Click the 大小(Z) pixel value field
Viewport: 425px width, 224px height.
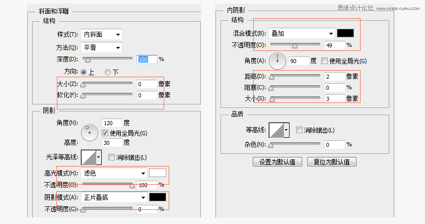click(x=147, y=84)
